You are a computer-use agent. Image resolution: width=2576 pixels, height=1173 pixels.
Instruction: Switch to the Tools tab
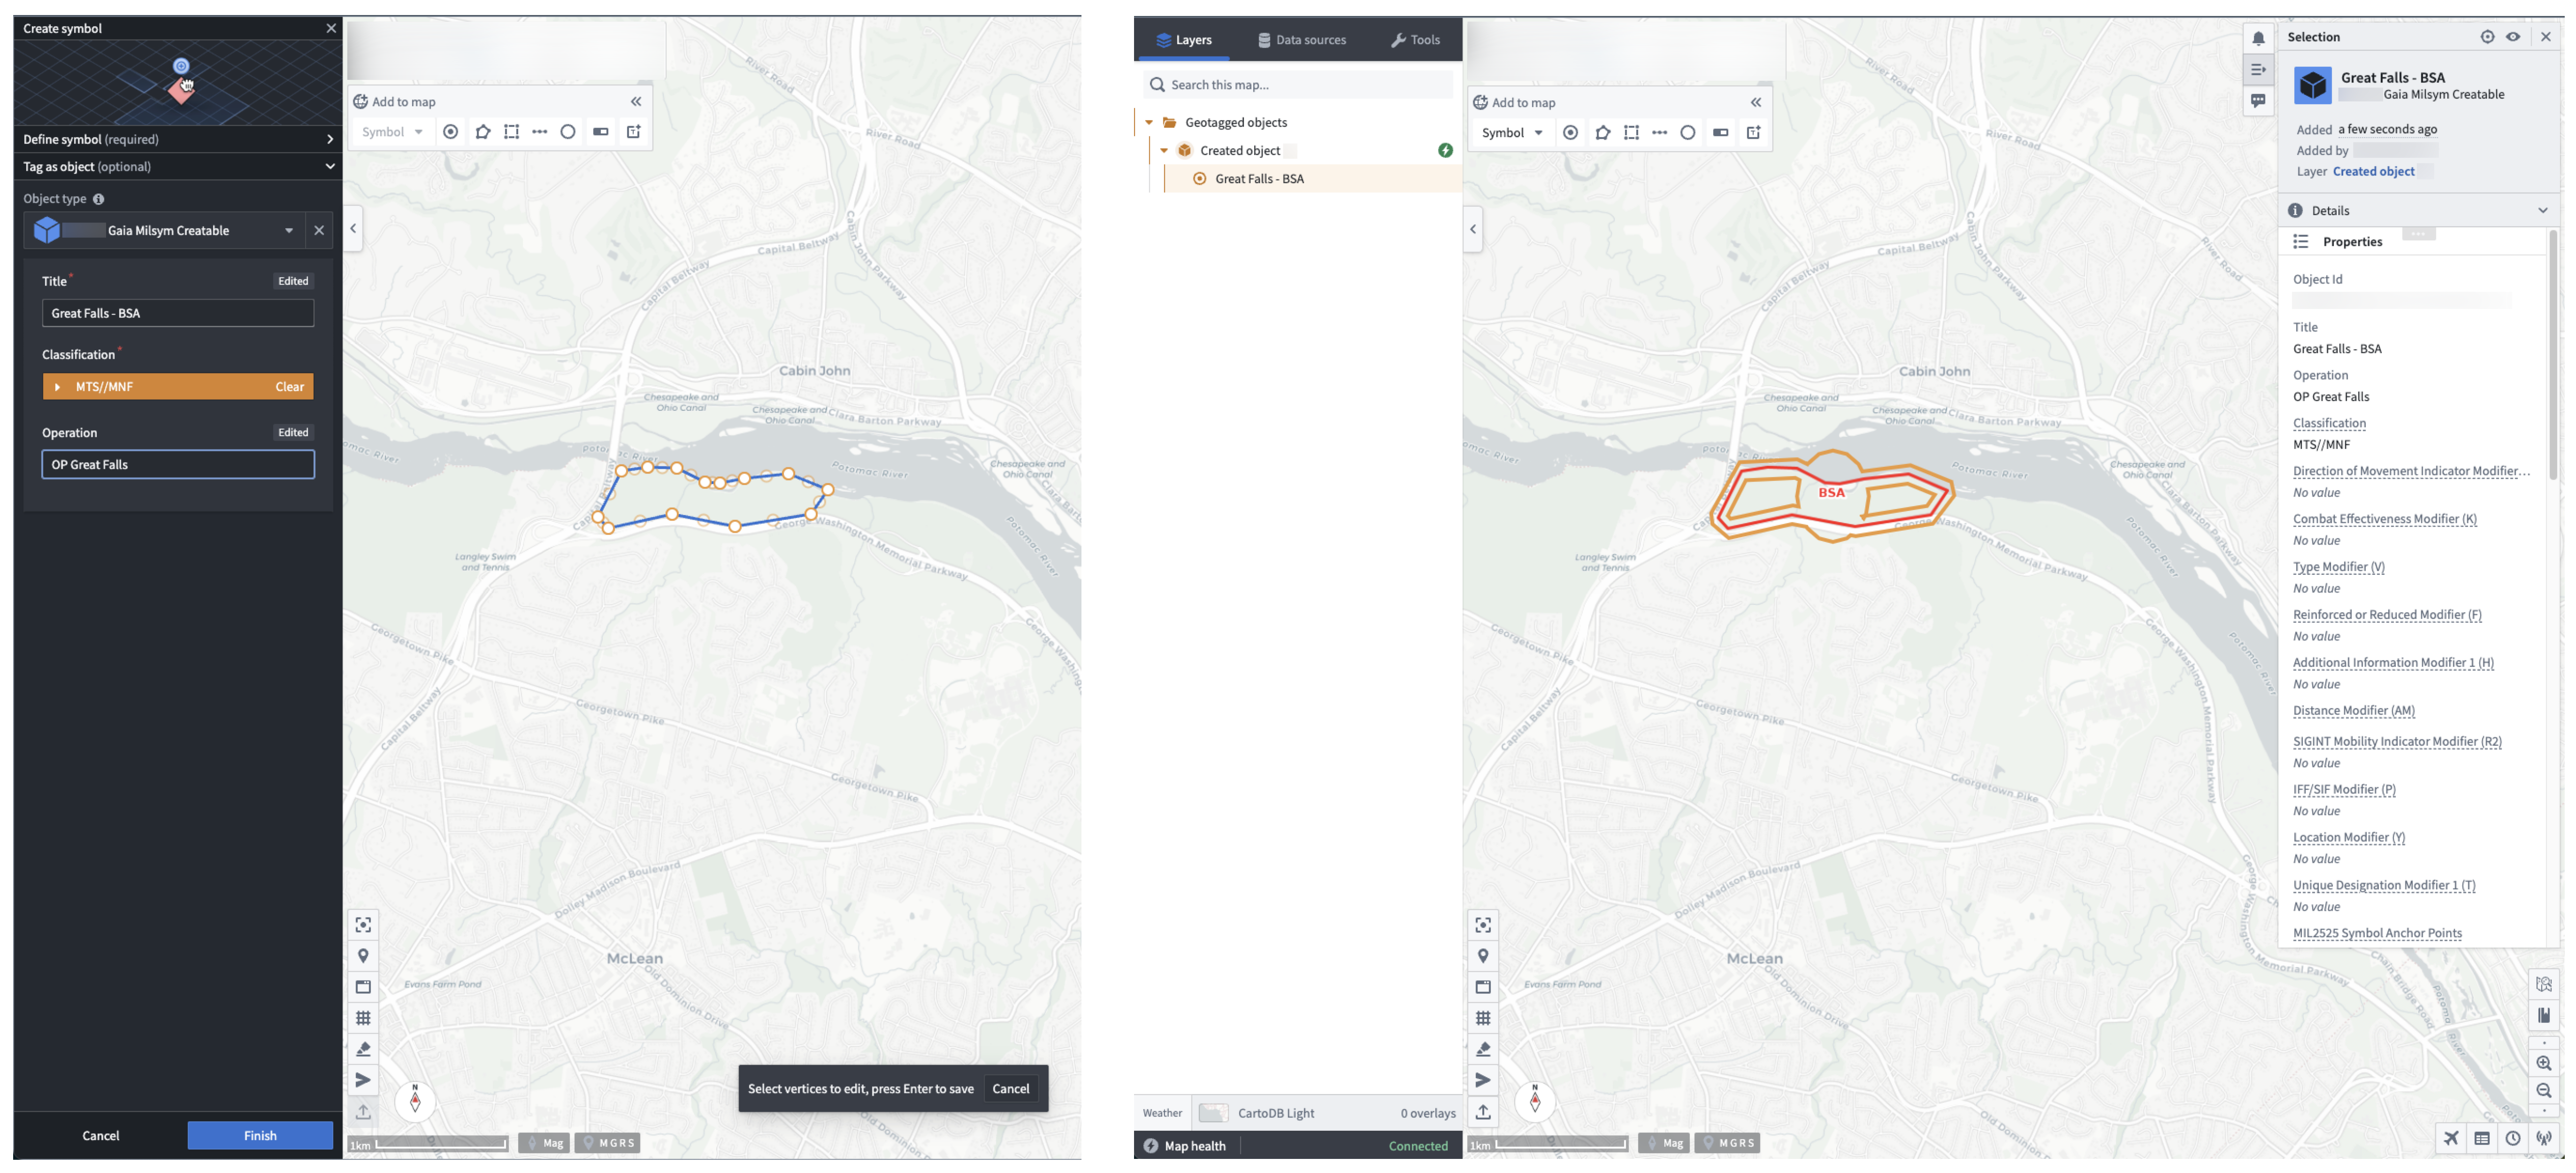click(1415, 40)
